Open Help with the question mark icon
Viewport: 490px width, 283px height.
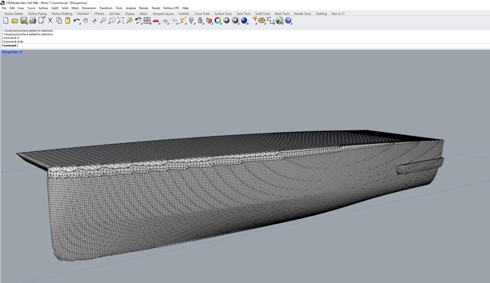[288, 20]
